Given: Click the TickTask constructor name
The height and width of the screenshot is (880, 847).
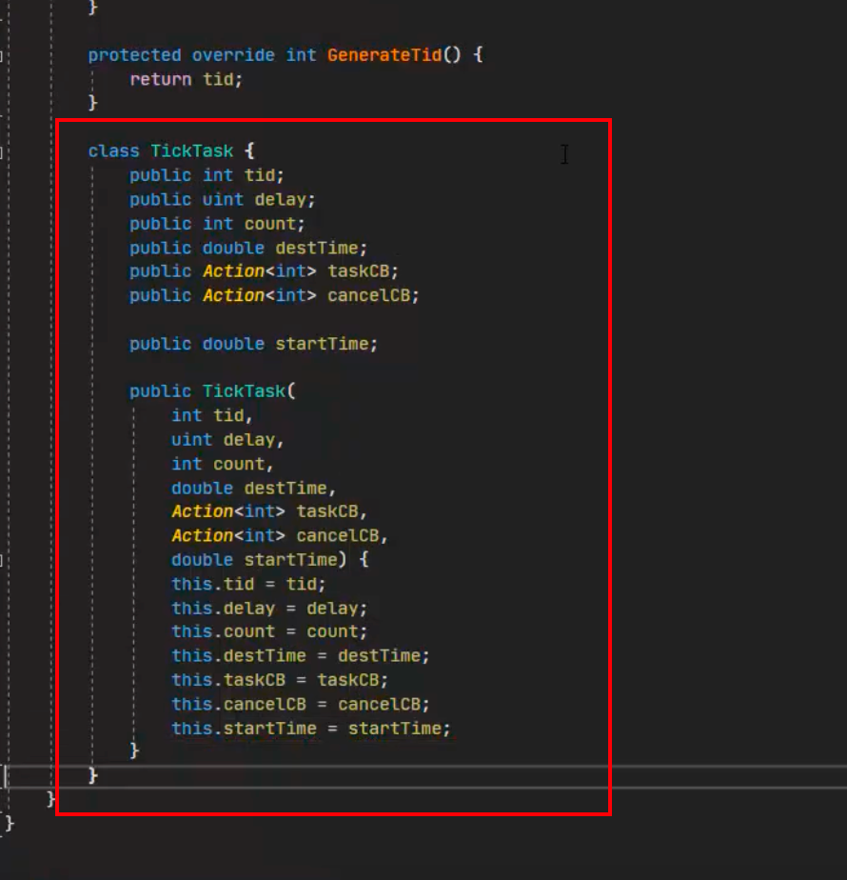Looking at the screenshot, I should (244, 391).
